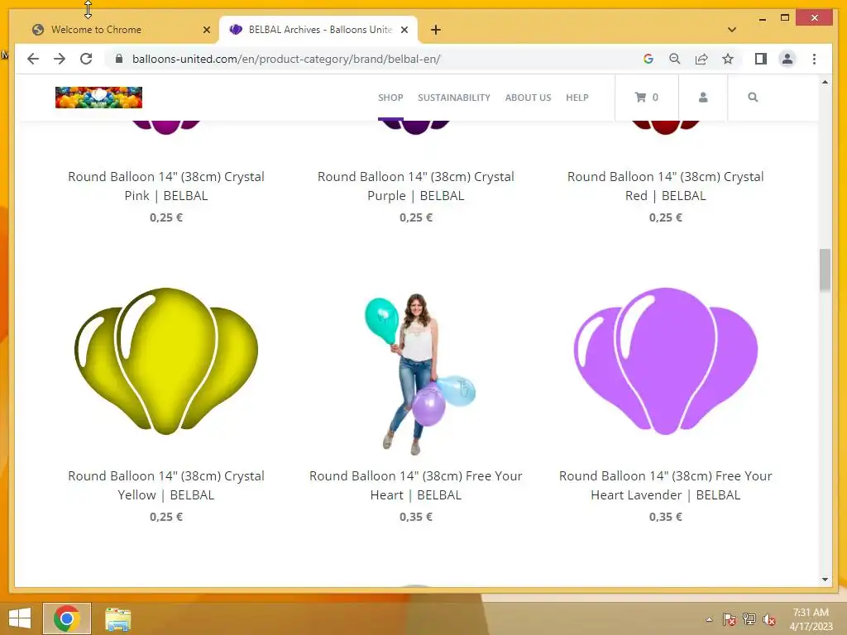The width and height of the screenshot is (847, 635).
Task: Open the SUSTAINABILITY menu
Action: [x=454, y=98]
